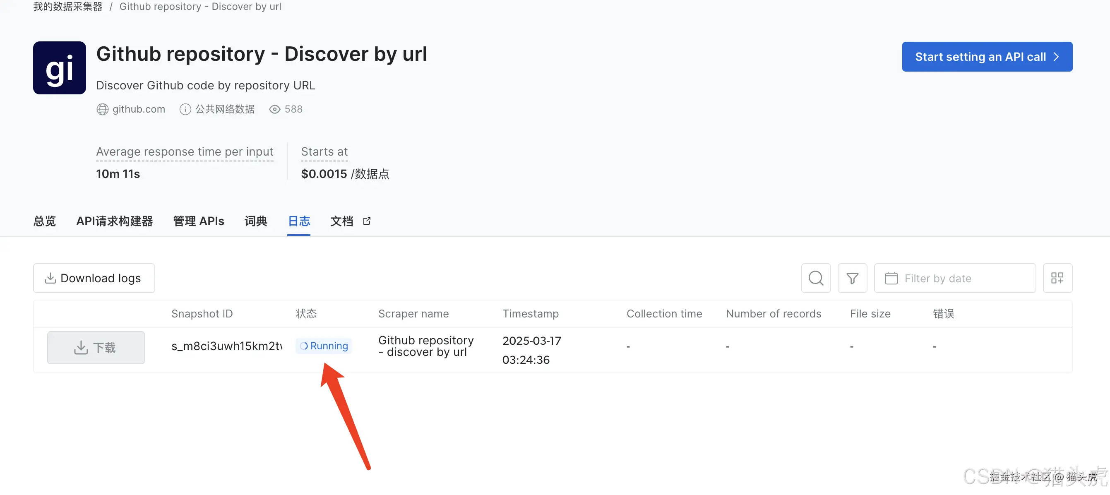Open 我的数据采集器 breadcrumb link
This screenshot has width=1110, height=495.
click(x=67, y=7)
